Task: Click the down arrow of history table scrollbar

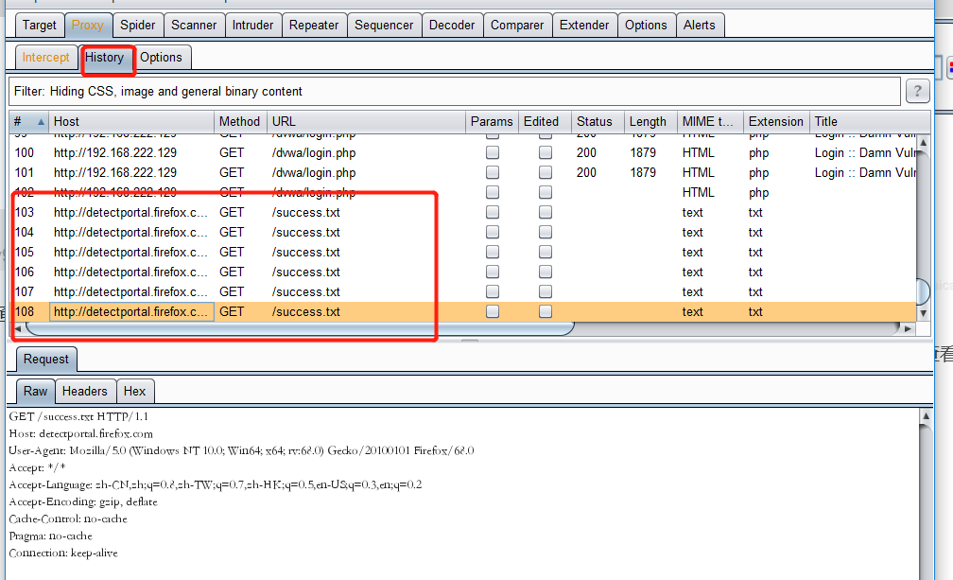Action: pos(923,314)
